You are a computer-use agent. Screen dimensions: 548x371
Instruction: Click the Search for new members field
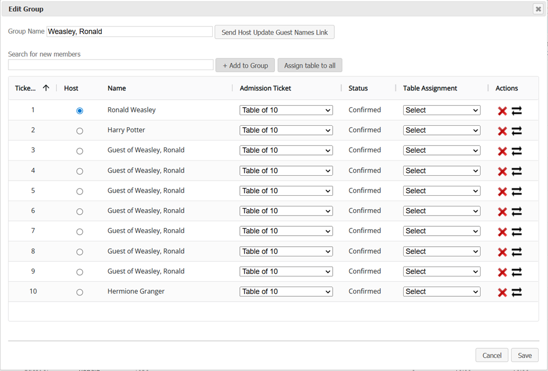[x=111, y=65]
